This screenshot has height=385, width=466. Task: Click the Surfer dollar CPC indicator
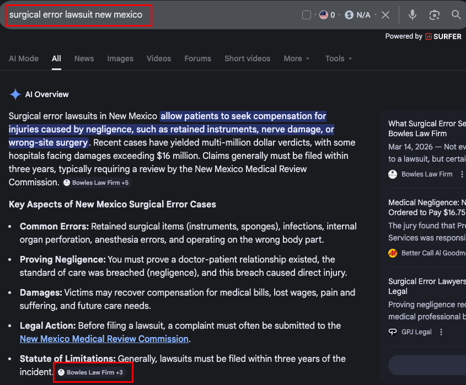(x=349, y=15)
